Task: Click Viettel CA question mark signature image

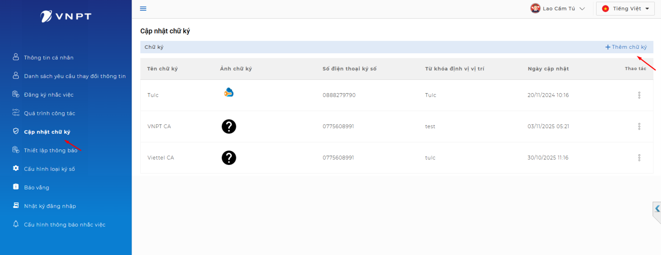Action: 229,158
